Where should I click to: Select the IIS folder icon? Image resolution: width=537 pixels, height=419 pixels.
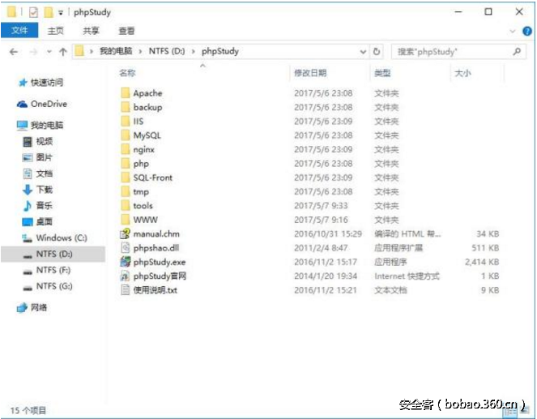click(126, 121)
